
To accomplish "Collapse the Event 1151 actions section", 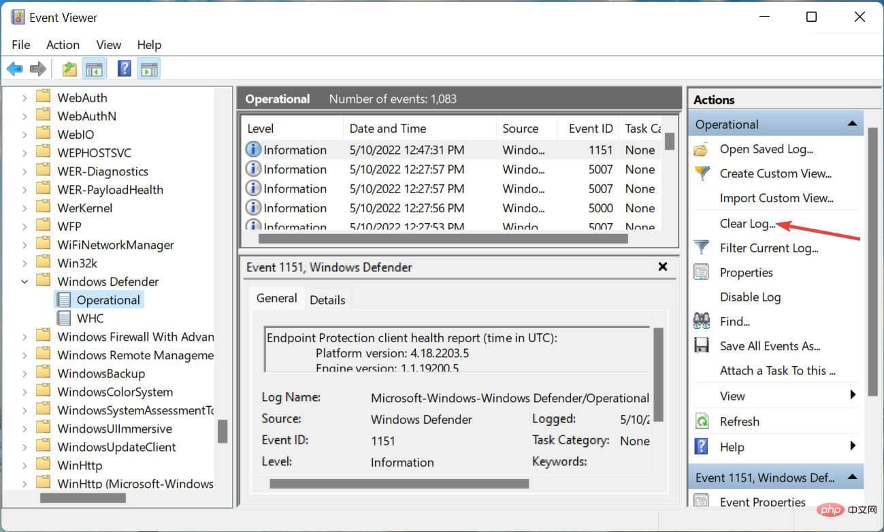I will [x=851, y=477].
